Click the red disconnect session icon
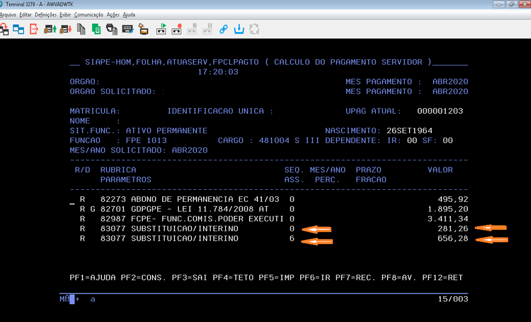 pos(34,29)
